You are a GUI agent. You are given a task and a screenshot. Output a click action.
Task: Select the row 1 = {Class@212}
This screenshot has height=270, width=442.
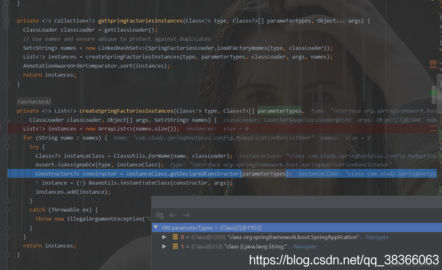point(297,247)
